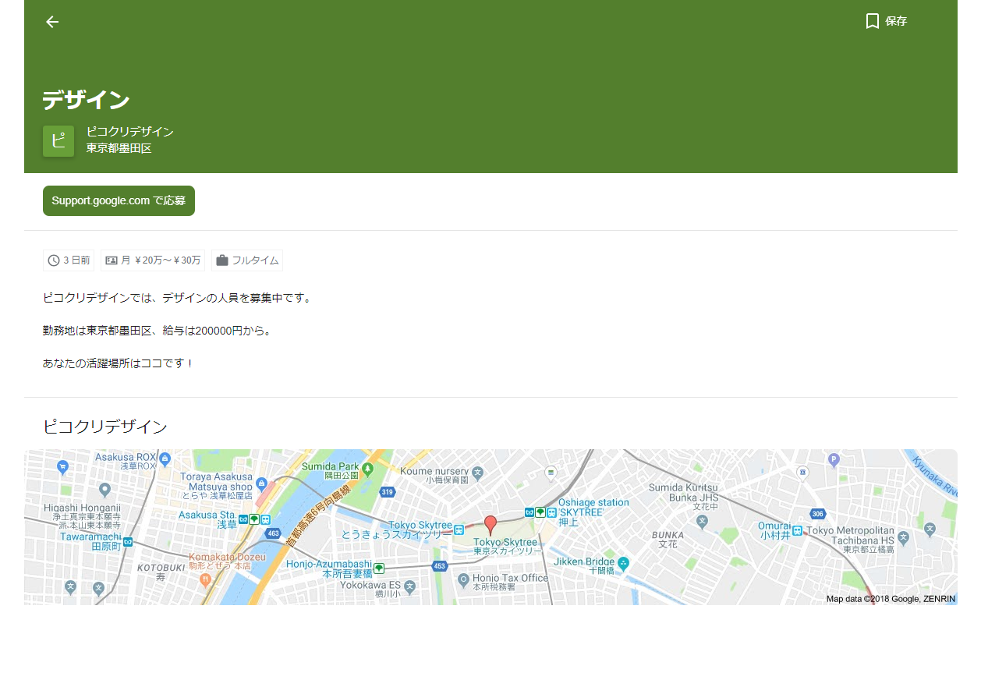Click the Honjo Tax Office map marker
Screen dimensions: 981x680
(x=463, y=579)
